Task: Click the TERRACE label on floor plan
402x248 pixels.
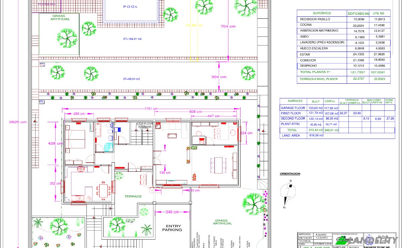Action: 133,196
